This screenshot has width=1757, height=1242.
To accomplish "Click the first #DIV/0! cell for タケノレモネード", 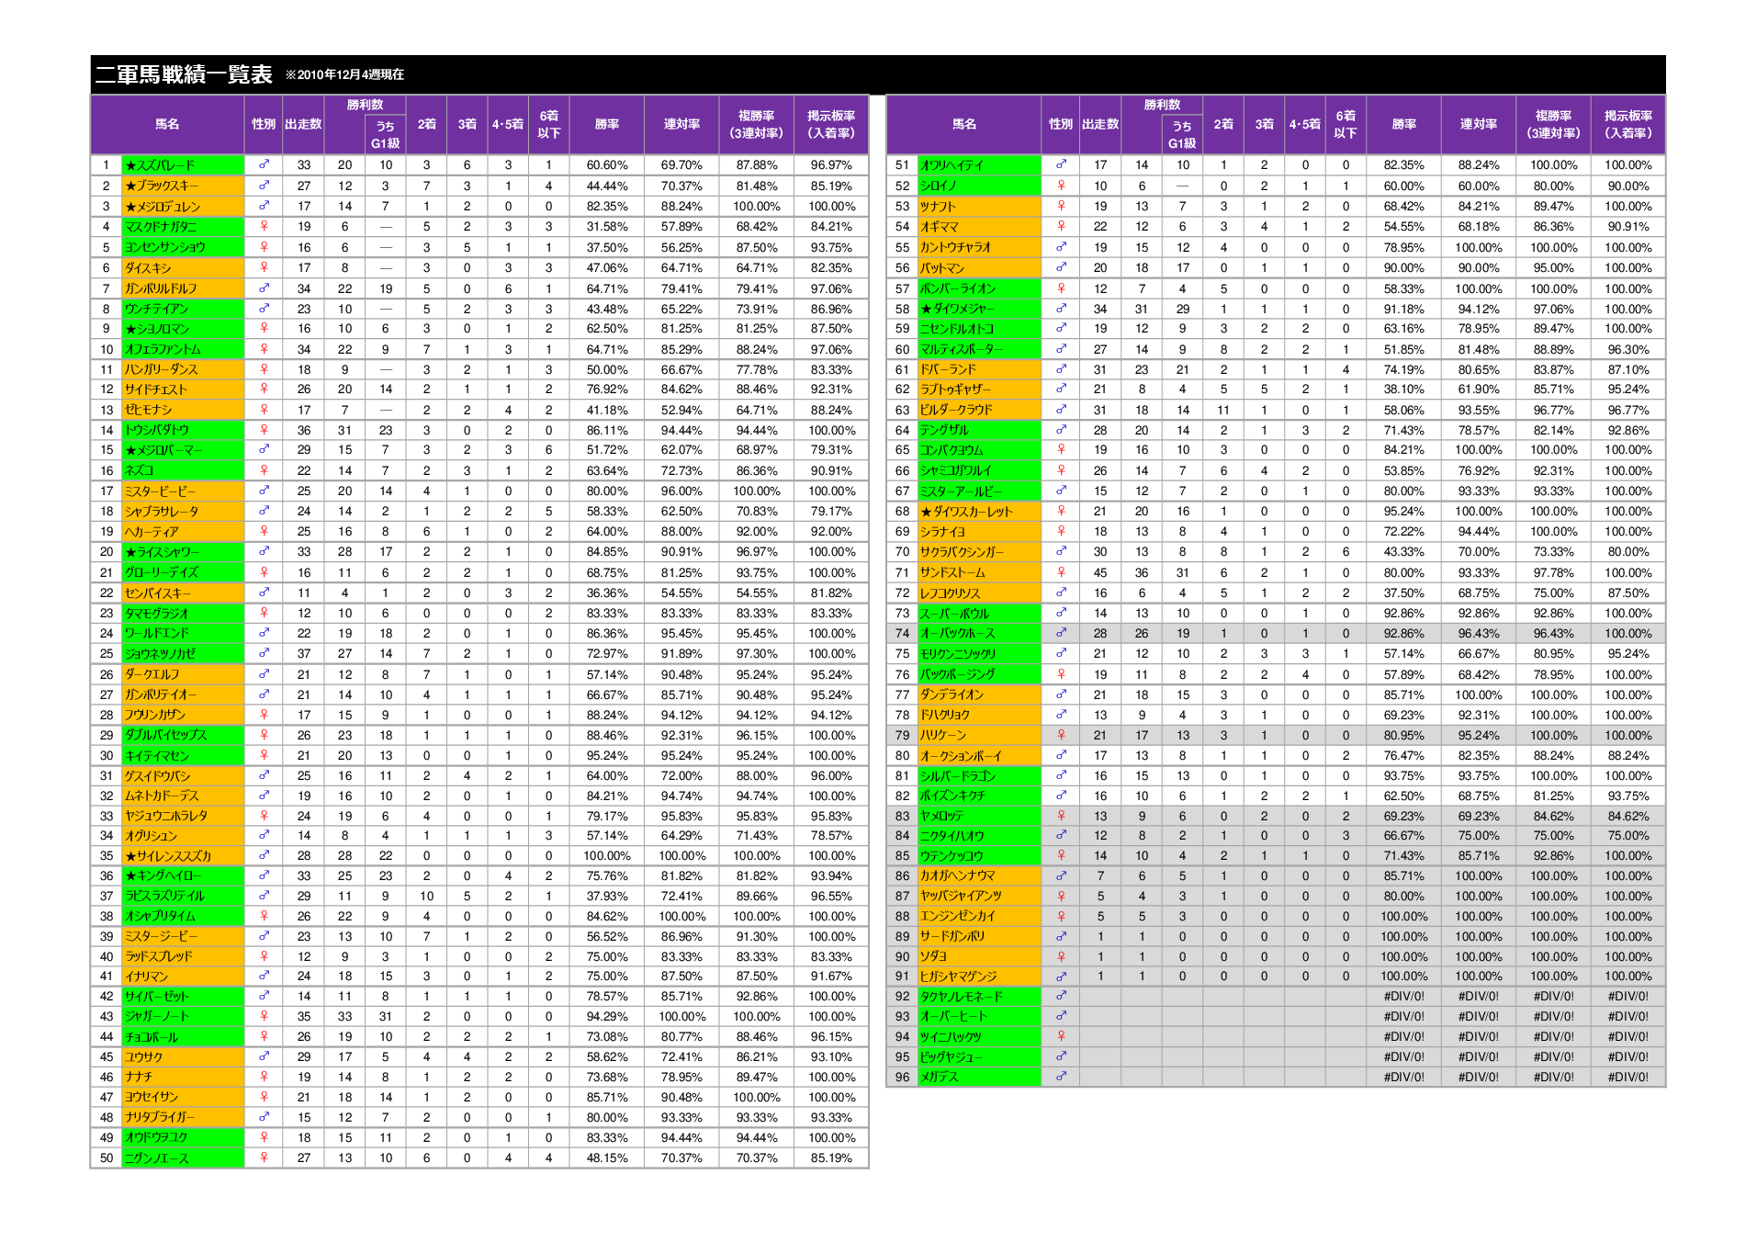I will pyautogui.click(x=1403, y=996).
